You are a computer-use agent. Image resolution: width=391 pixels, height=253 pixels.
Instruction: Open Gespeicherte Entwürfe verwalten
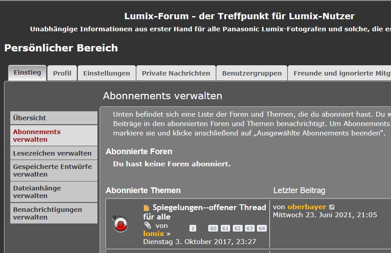[54, 170]
